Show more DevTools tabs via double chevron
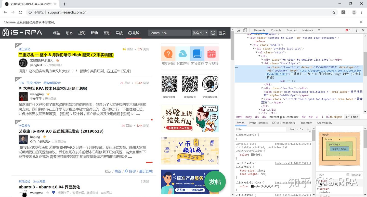This screenshot has width=367, height=197. [x=319, y=30]
